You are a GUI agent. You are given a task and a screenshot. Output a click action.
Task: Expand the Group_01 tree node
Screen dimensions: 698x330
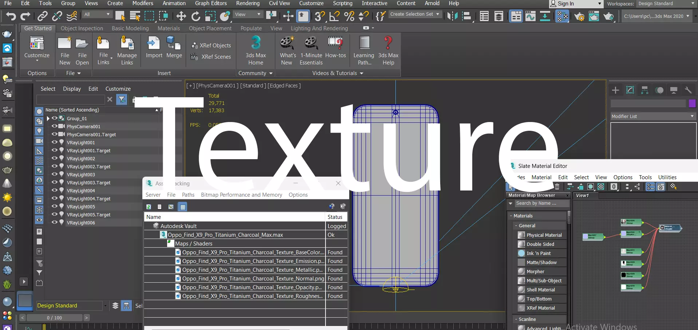pyautogui.click(x=48, y=118)
